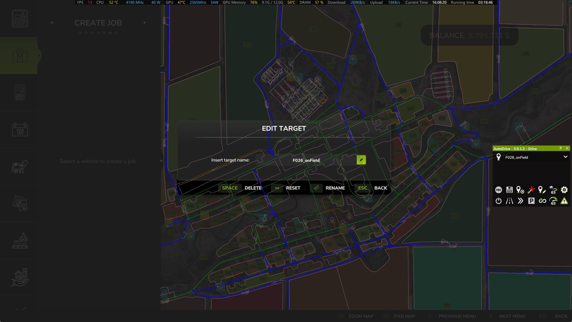This screenshot has width=572, height=322.
Task: Start route recording with the rec icon
Action: (498, 190)
